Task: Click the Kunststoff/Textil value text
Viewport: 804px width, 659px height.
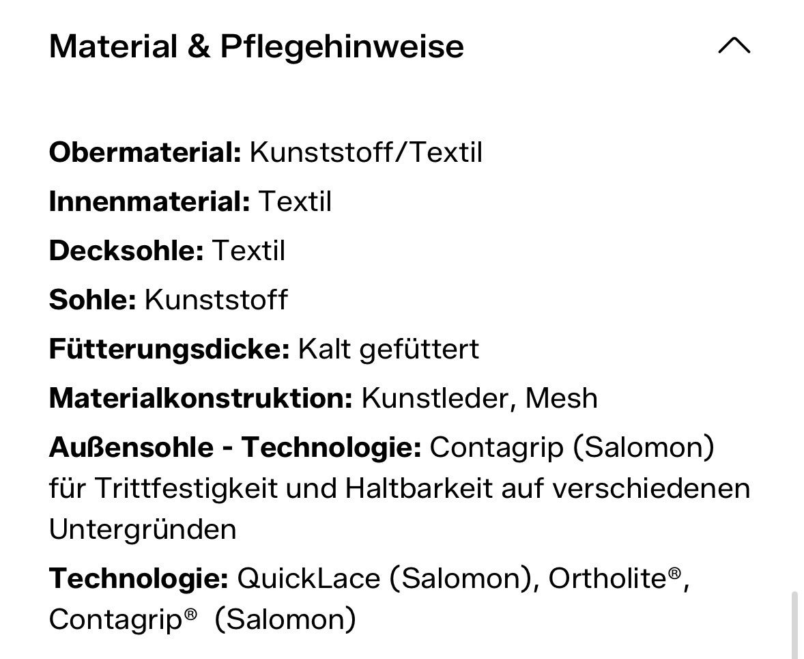Action: point(366,152)
